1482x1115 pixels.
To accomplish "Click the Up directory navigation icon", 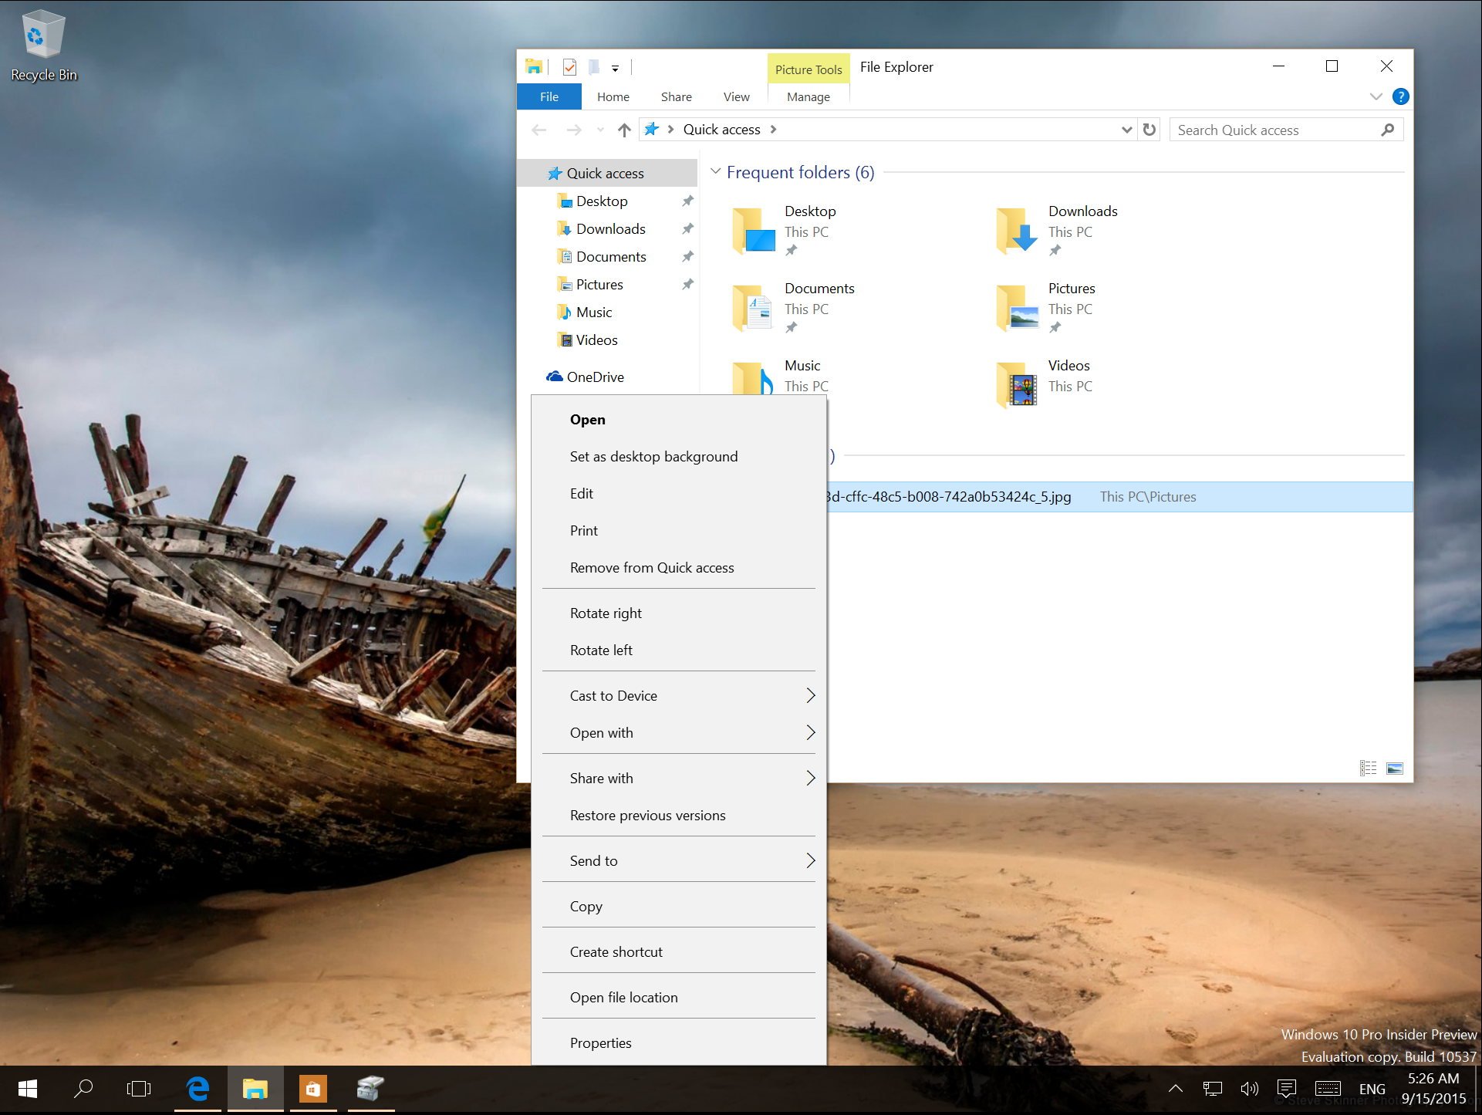I will (623, 129).
